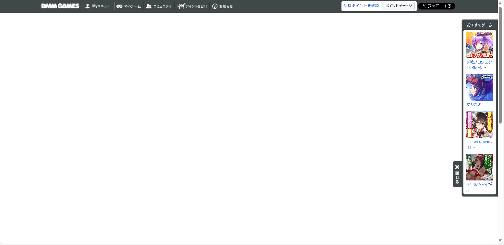The height and width of the screenshot is (245, 504).
Task: Click the vertical scrollbar thumb
Action: pos(500,65)
